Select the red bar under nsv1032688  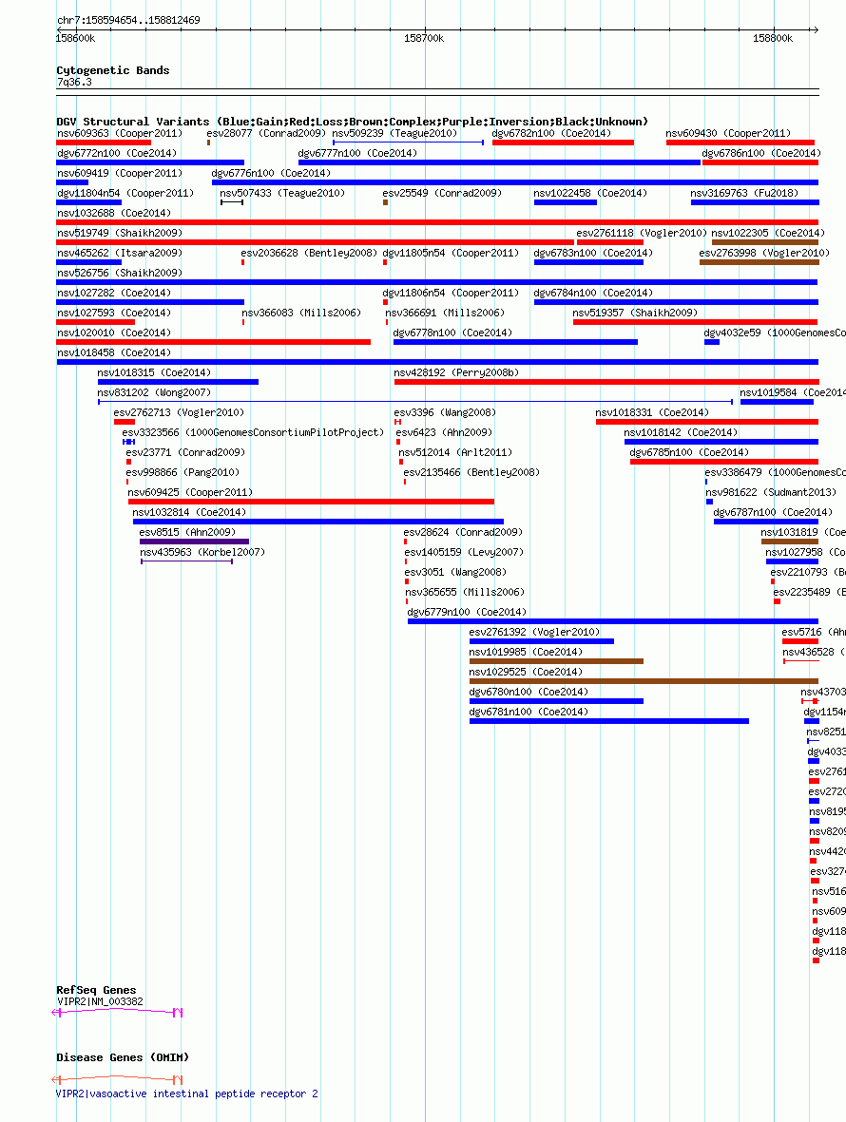click(x=437, y=222)
